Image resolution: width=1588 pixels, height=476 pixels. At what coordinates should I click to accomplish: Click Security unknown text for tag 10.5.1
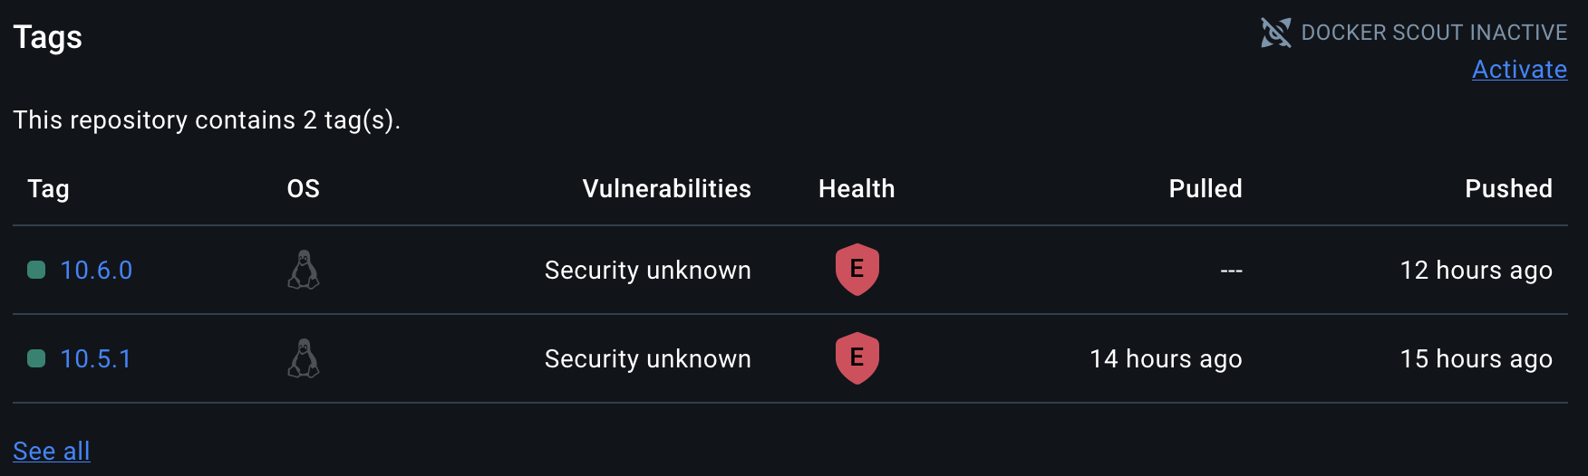tap(647, 358)
